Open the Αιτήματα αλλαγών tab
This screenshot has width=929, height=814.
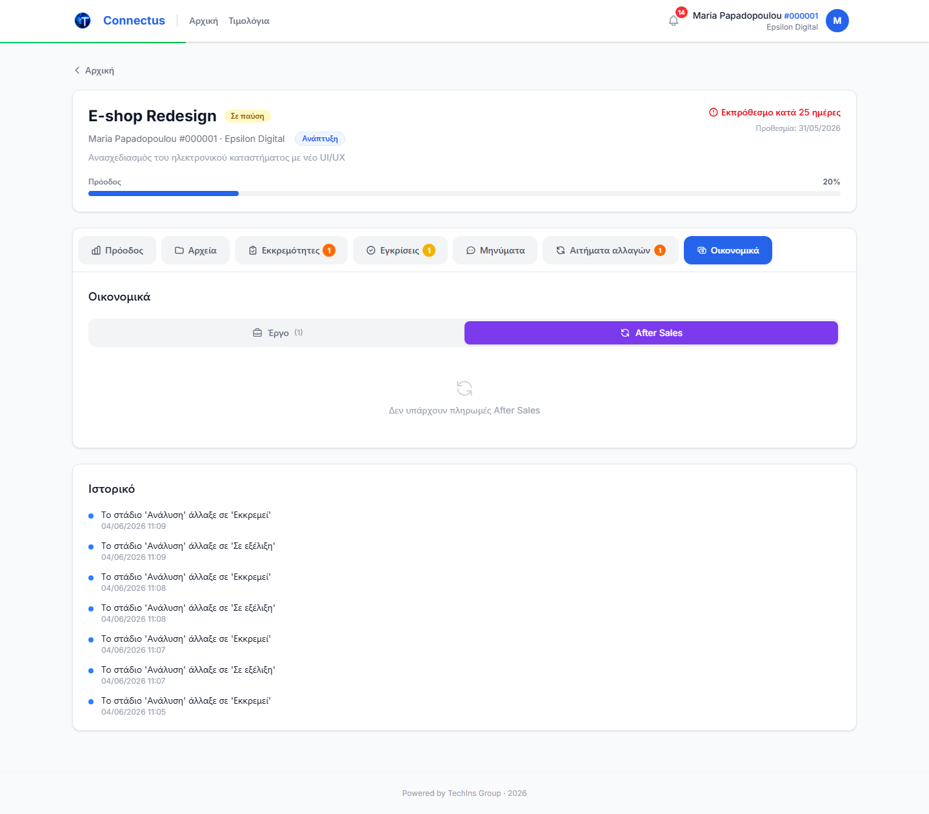pyautogui.click(x=610, y=250)
